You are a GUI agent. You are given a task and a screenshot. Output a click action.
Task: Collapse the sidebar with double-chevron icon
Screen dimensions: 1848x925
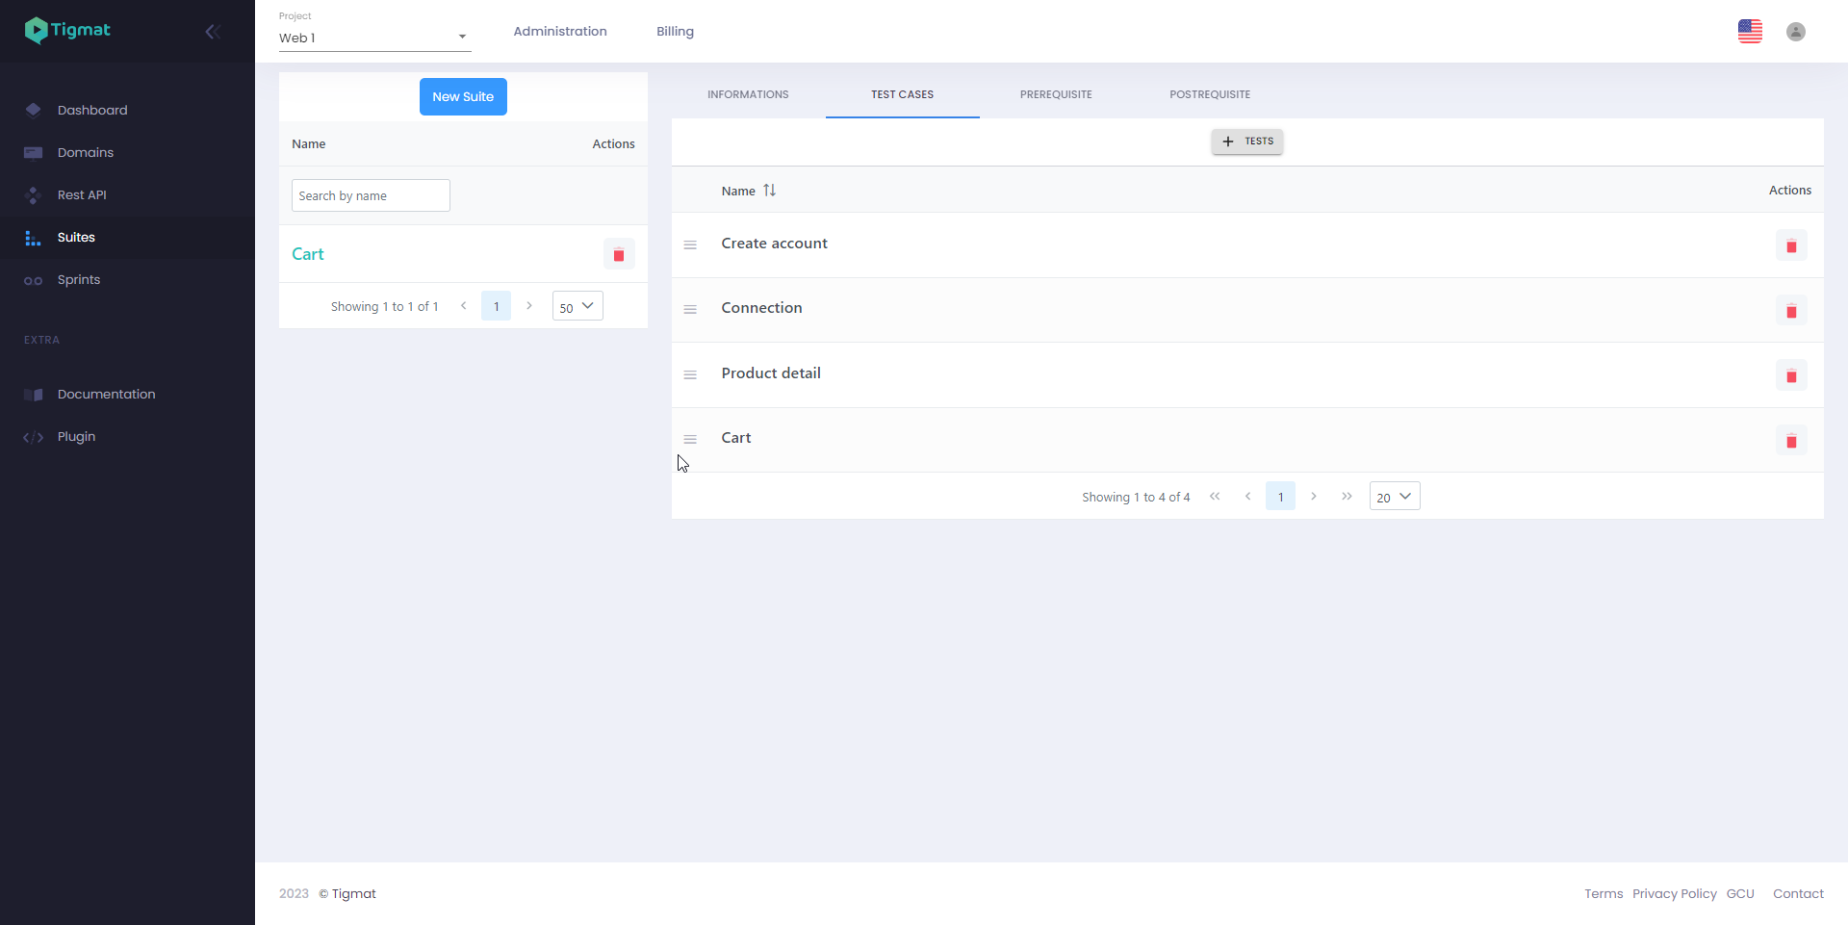213,32
